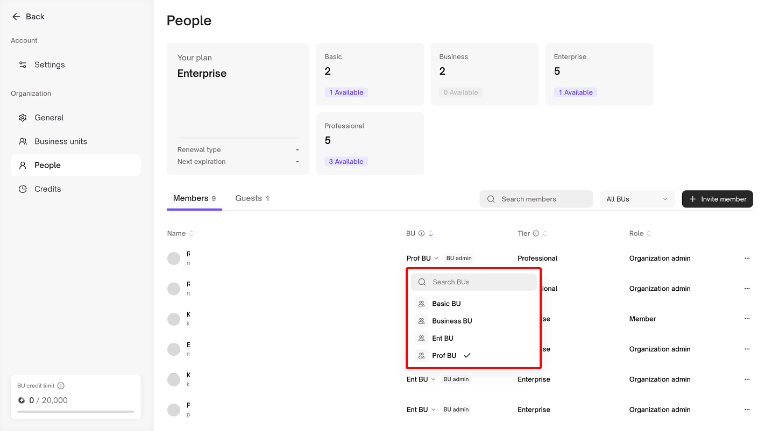
Task: Sort members by Name column
Action: [191, 233]
